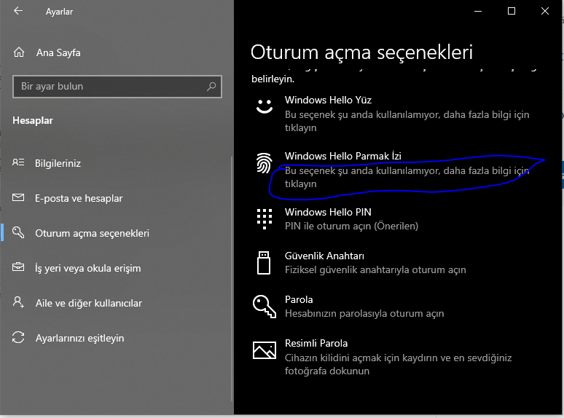This screenshot has width=564, height=418.
Task: Click the Güvenlik Anahtarı USB key icon
Action: pos(264,263)
